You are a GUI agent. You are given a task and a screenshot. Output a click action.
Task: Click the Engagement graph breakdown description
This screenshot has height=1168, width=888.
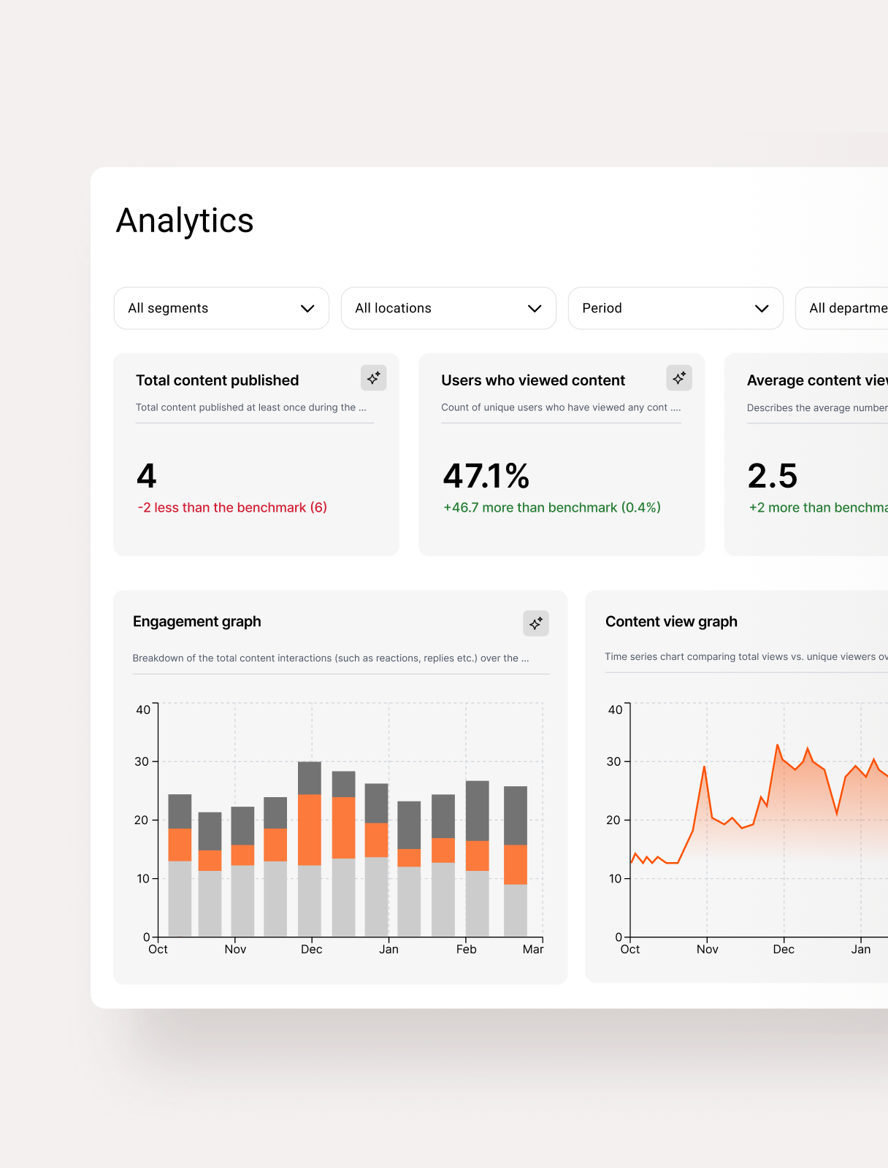click(x=331, y=658)
